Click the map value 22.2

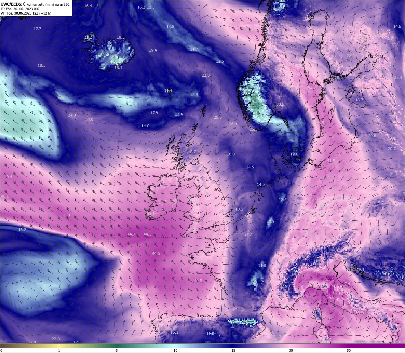294,47
